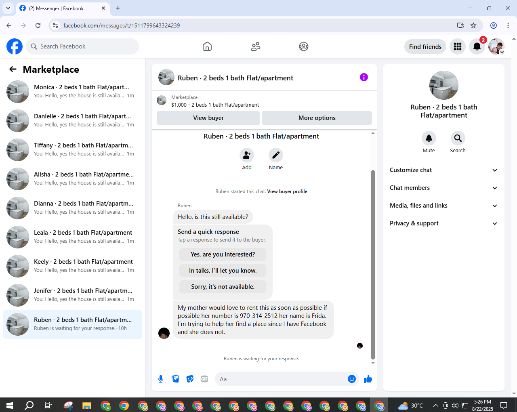
Task: Open the Alisha conversation
Action: tap(73, 179)
